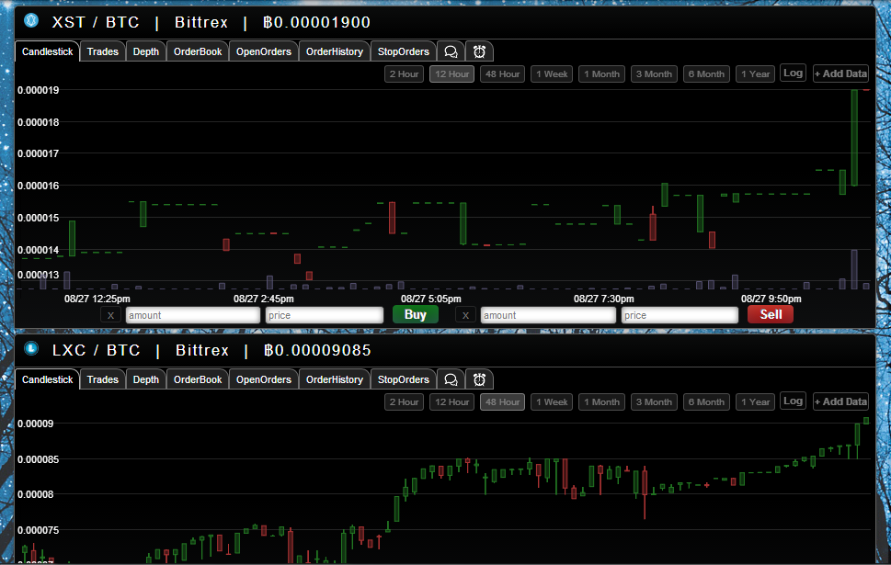Viewport: 891px width, 565px height.
Task: Set XST chart to 6 Month range
Action: click(706, 73)
